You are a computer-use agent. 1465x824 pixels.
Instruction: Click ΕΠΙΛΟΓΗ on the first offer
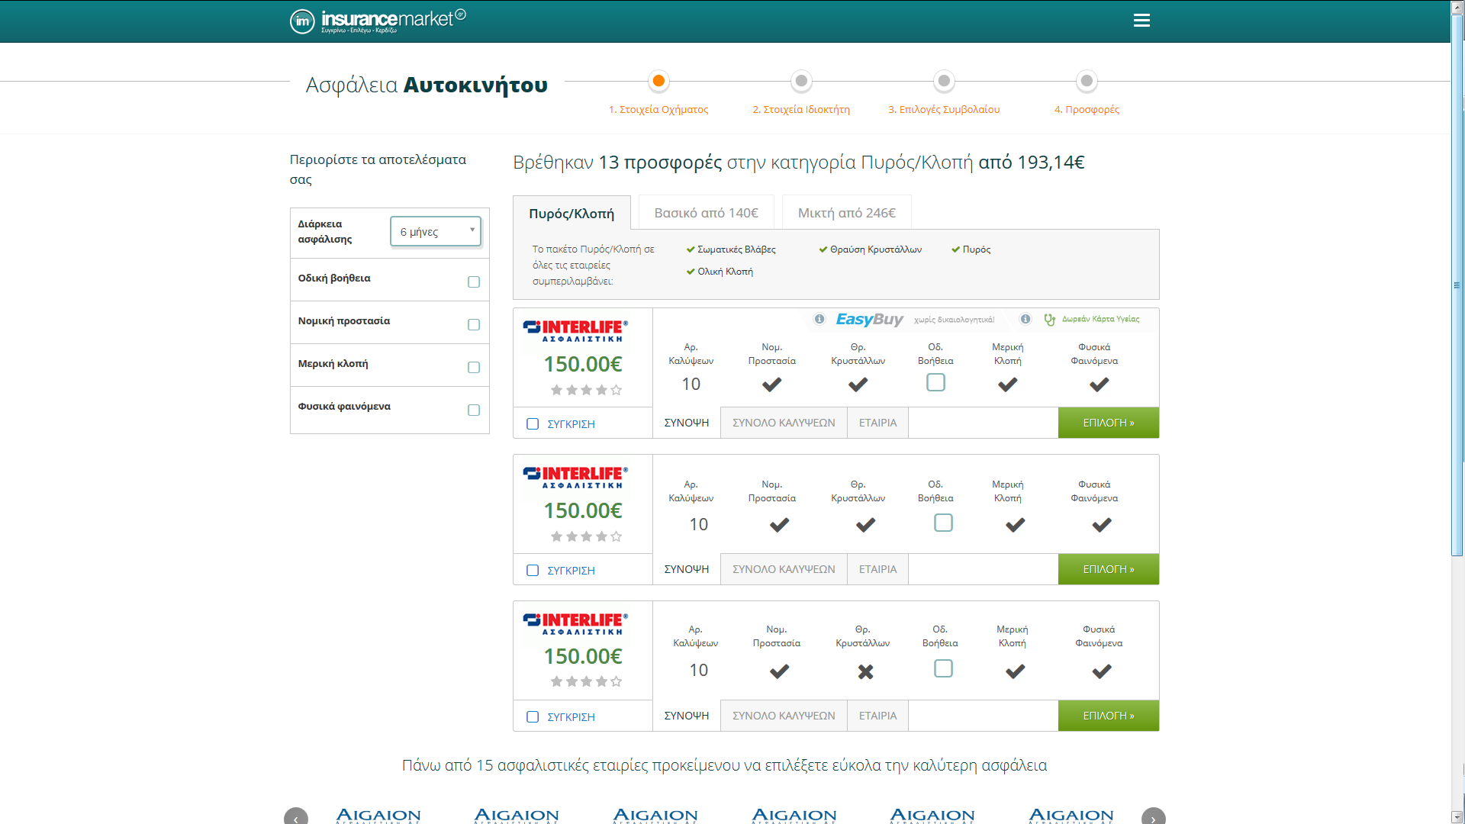(1108, 422)
